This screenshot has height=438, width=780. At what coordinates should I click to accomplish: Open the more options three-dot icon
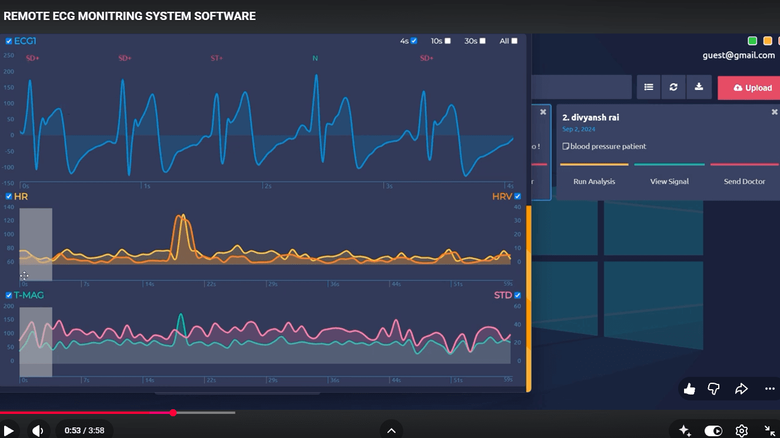[x=770, y=389]
